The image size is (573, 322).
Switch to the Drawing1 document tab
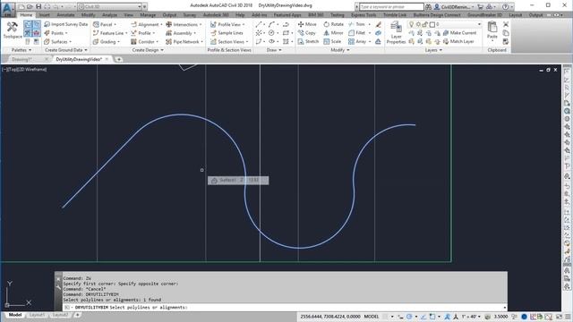(x=21, y=59)
